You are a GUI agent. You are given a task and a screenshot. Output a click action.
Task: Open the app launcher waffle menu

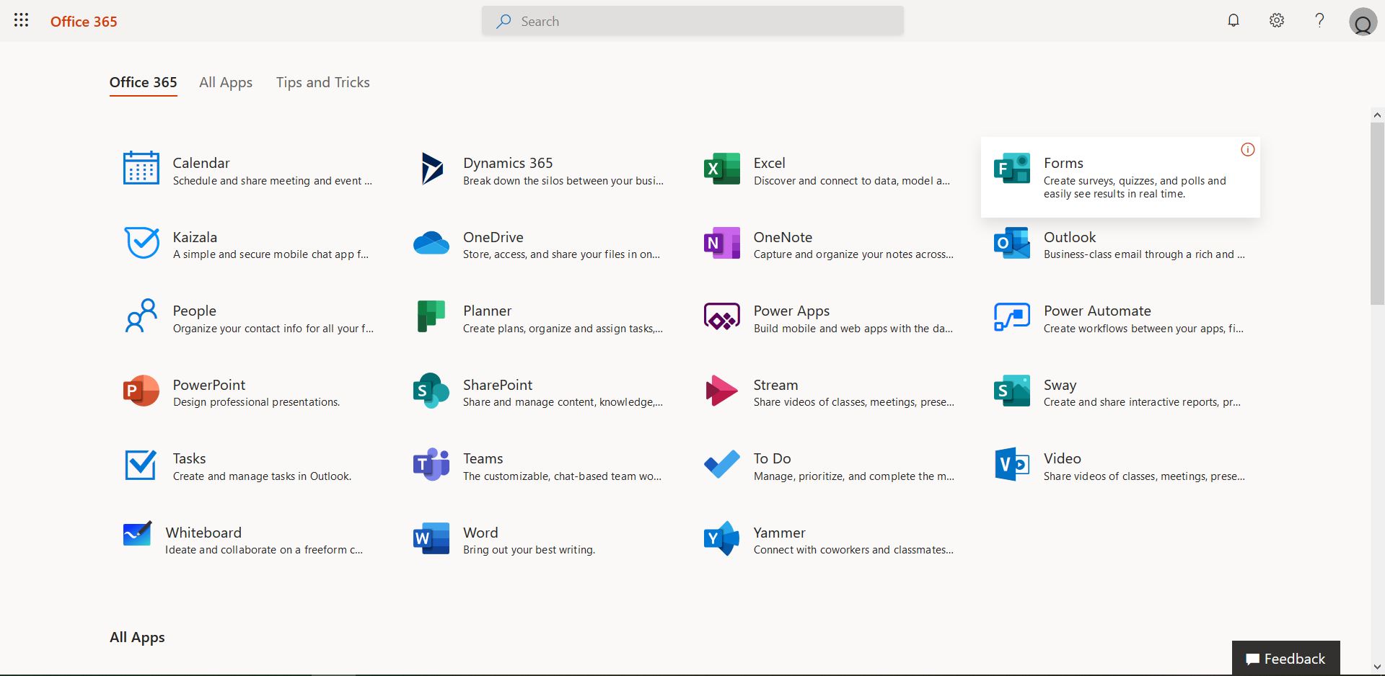click(x=22, y=21)
